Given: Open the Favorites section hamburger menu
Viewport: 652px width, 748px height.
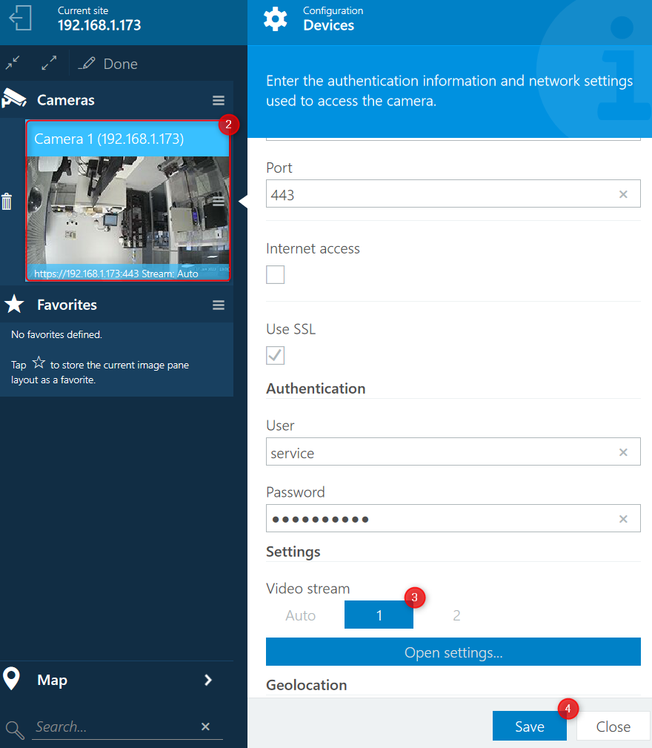Looking at the screenshot, I should (x=219, y=305).
